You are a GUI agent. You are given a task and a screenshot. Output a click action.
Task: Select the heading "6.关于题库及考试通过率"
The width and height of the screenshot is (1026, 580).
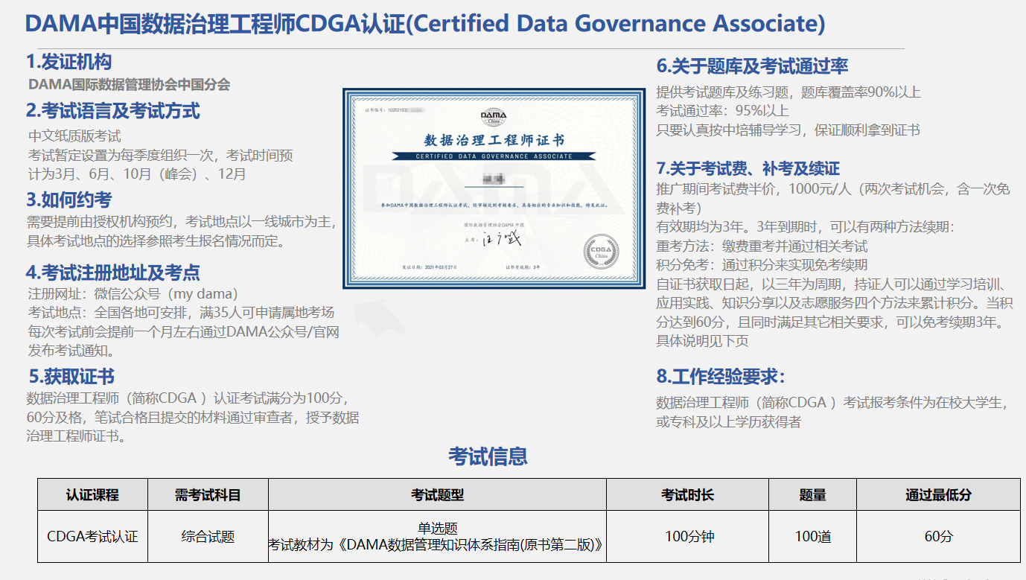[x=753, y=66]
